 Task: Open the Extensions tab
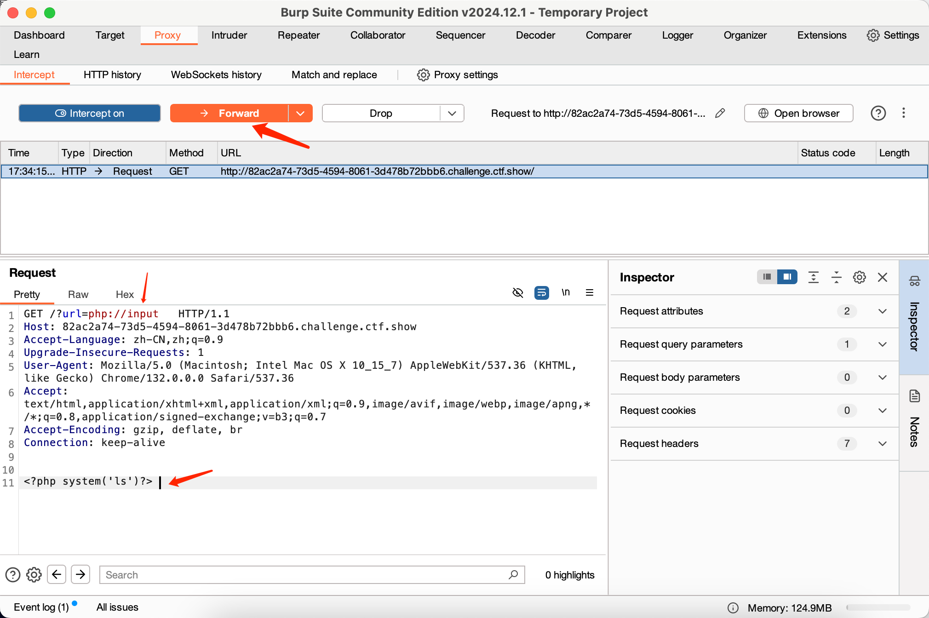click(822, 35)
